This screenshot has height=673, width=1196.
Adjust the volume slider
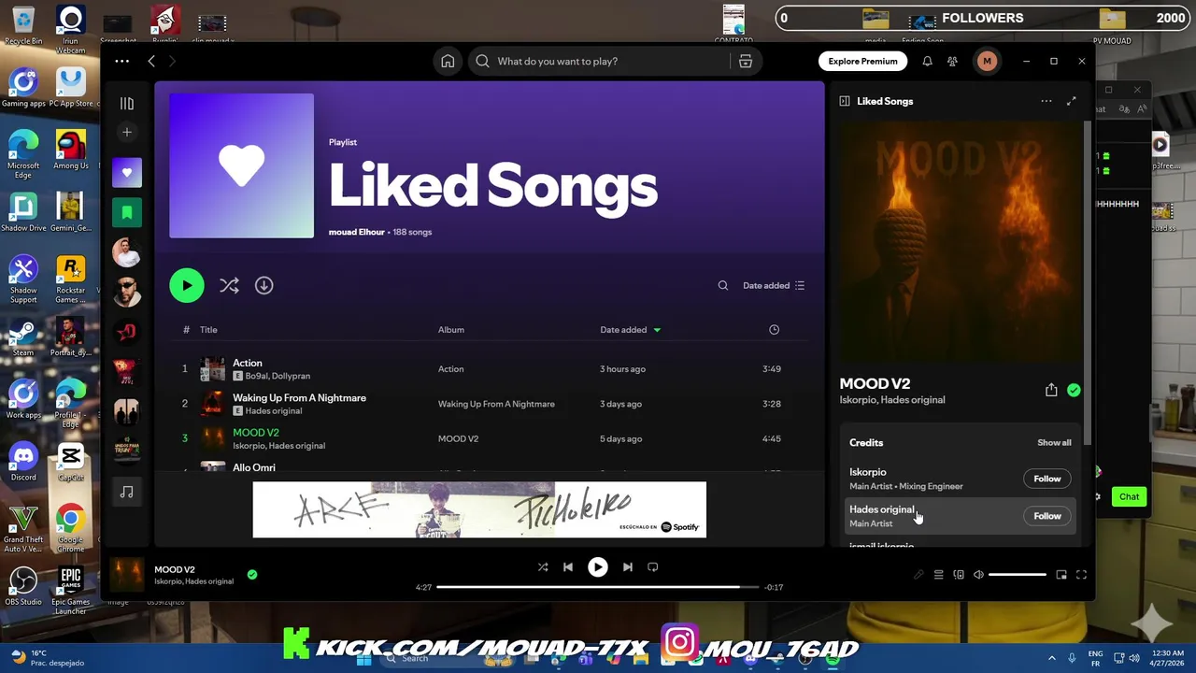pos(1017,575)
